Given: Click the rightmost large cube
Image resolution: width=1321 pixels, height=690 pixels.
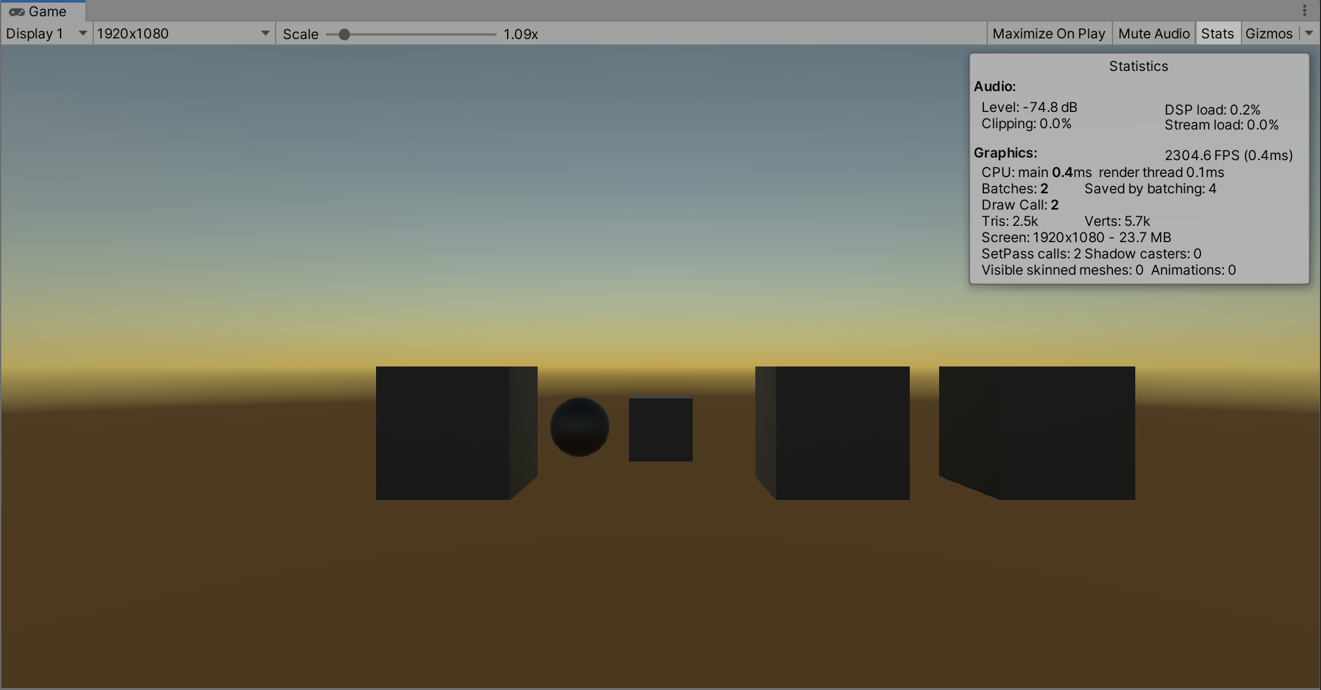Looking at the screenshot, I should (1037, 433).
